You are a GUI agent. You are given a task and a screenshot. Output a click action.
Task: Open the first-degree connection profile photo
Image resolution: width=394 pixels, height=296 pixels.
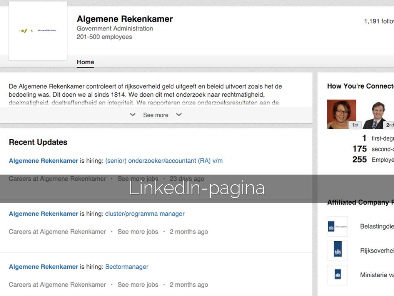pos(341,114)
